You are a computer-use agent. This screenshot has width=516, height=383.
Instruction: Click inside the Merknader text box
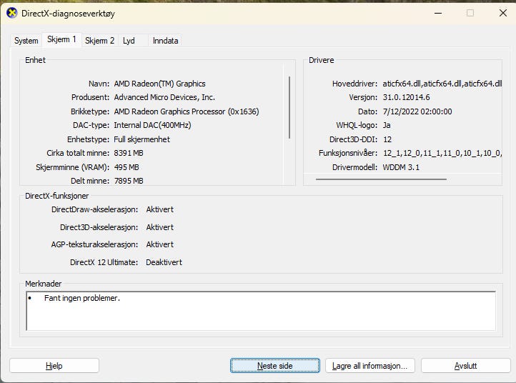click(261, 311)
